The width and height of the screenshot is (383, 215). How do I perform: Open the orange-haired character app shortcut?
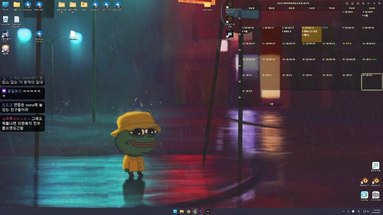pos(5,49)
